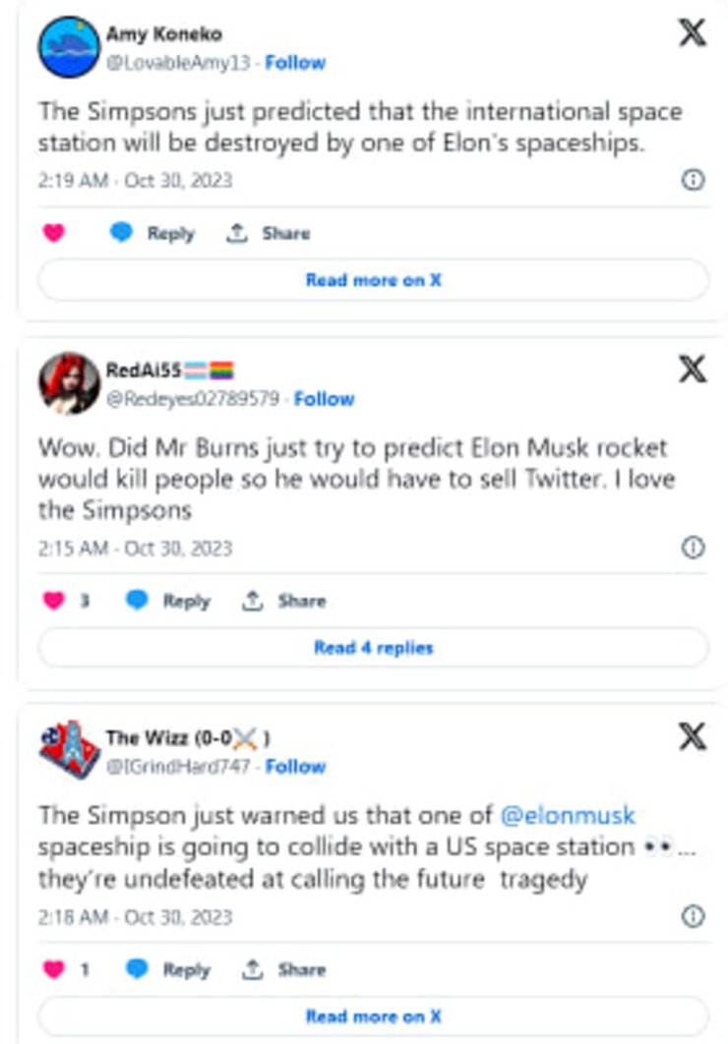Open the info icon on RedAi55's tweet

point(694,548)
